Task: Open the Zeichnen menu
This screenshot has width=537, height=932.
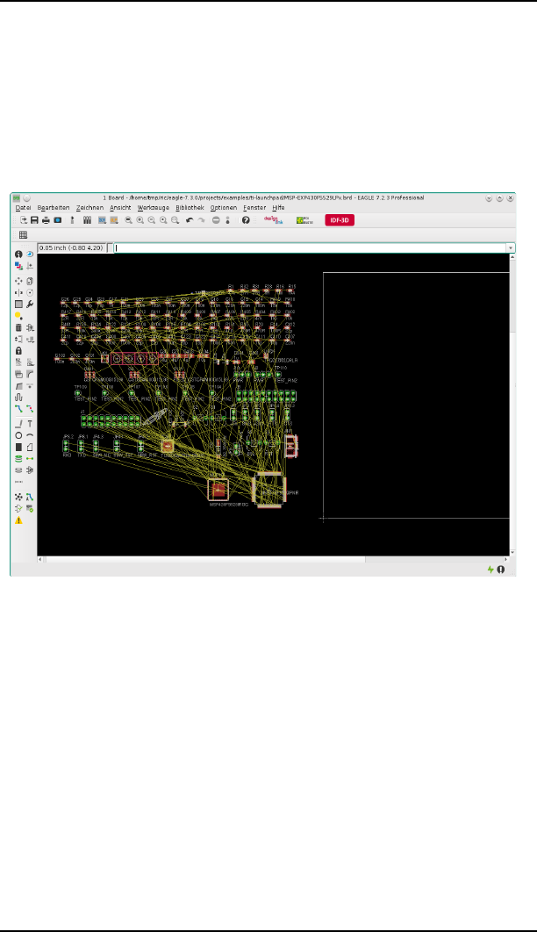Action: pyautogui.click(x=89, y=208)
